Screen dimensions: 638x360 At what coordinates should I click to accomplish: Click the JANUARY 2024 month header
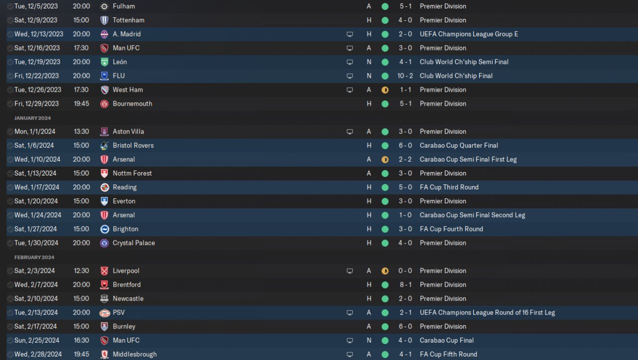pos(32,118)
